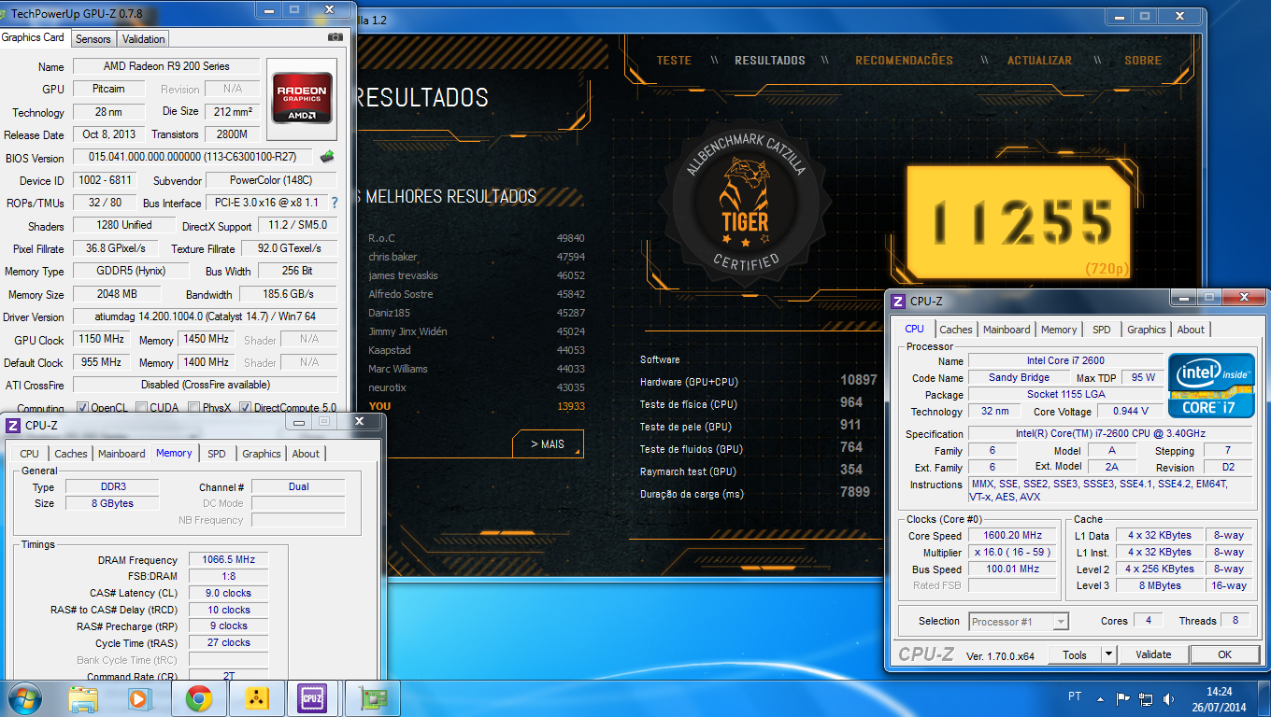1271x717 pixels.
Task: Open the Action Center flag tray icon
Action: coord(1123,698)
